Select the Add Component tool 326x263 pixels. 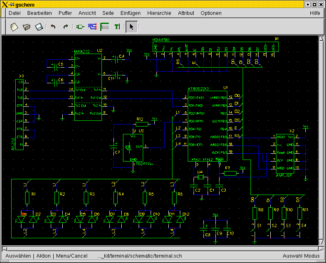coord(80,27)
